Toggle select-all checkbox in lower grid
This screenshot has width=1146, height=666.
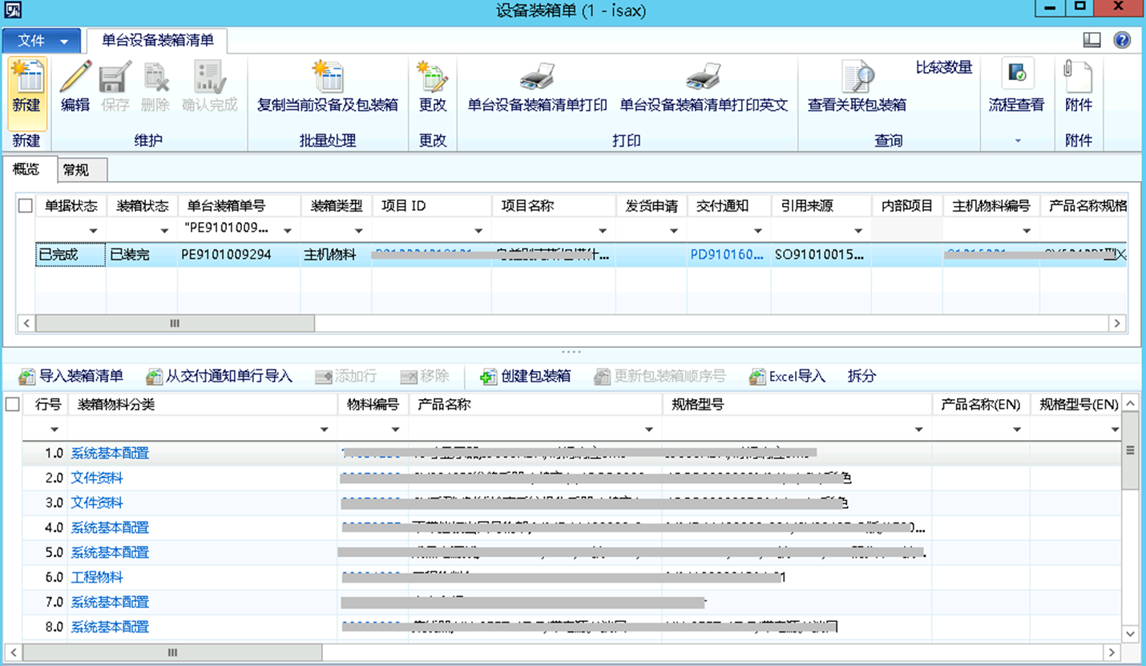(x=12, y=405)
